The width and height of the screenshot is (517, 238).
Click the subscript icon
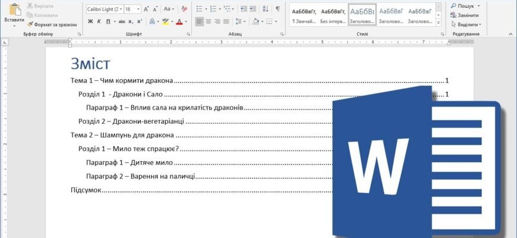pyautogui.click(x=131, y=21)
